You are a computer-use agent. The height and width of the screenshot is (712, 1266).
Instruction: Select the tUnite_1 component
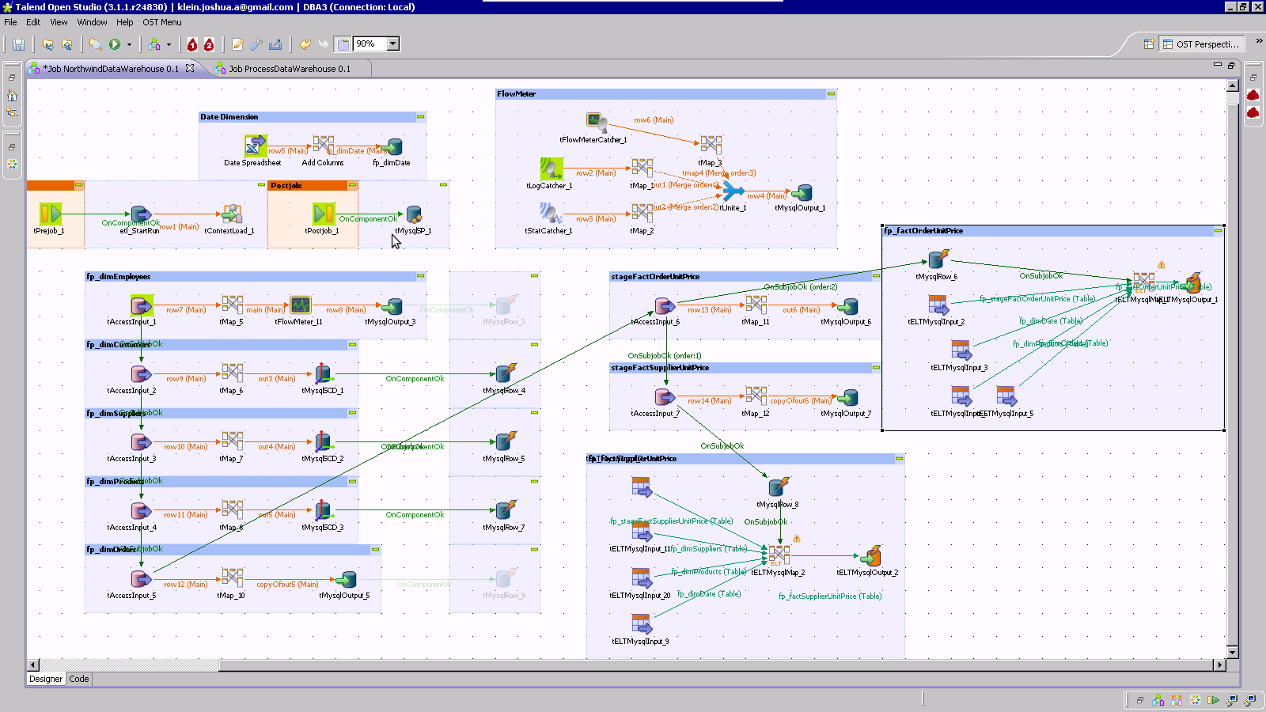(733, 191)
